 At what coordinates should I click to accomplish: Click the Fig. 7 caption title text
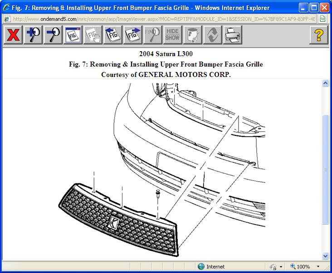click(x=166, y=64)
